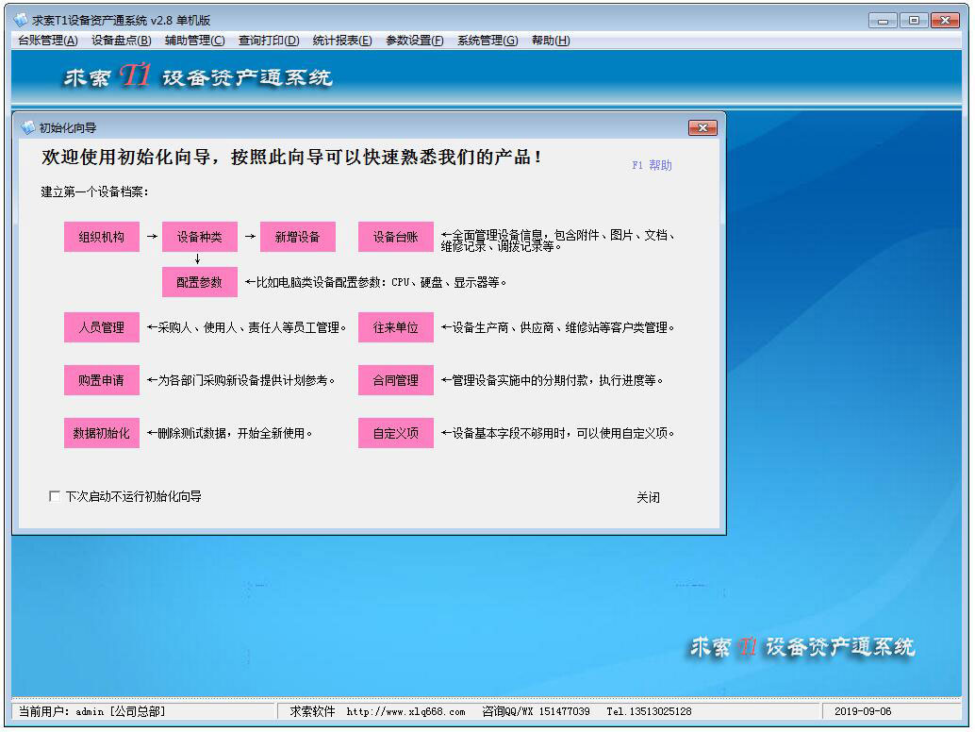Click the 求索软件 status bar label
Viewport: 975px width, 732px height.
tap(312, 711)
